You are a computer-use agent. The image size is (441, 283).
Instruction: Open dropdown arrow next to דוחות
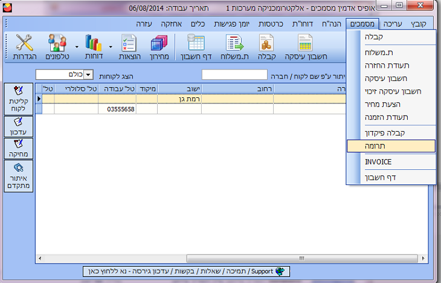(111, 46)
